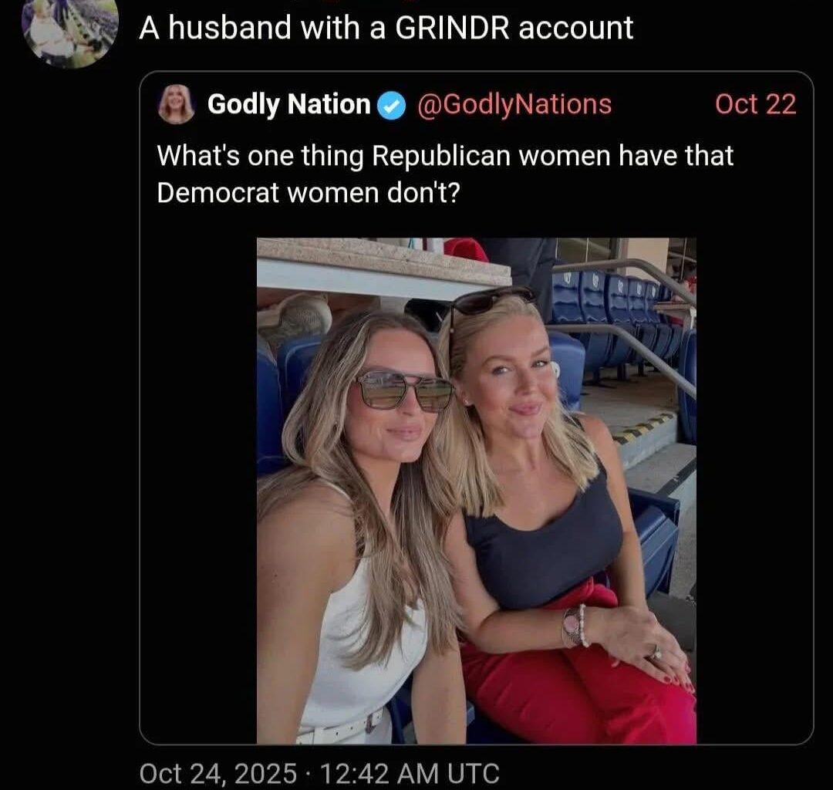
Task: Open the Oct 24, 2025 timestamp date
Action: coord(218,774)
